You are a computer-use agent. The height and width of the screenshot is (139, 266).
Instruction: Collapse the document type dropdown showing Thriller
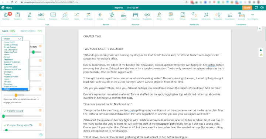12,39
